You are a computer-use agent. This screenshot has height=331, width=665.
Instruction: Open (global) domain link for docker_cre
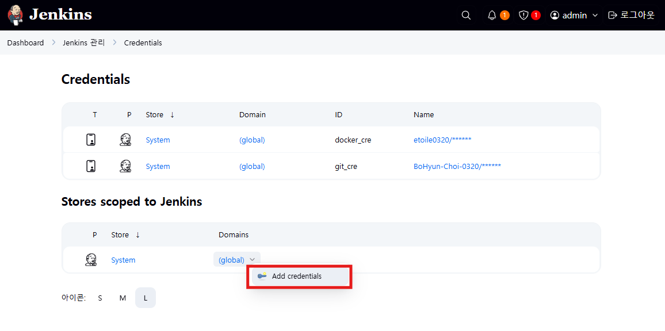(252, 140)
